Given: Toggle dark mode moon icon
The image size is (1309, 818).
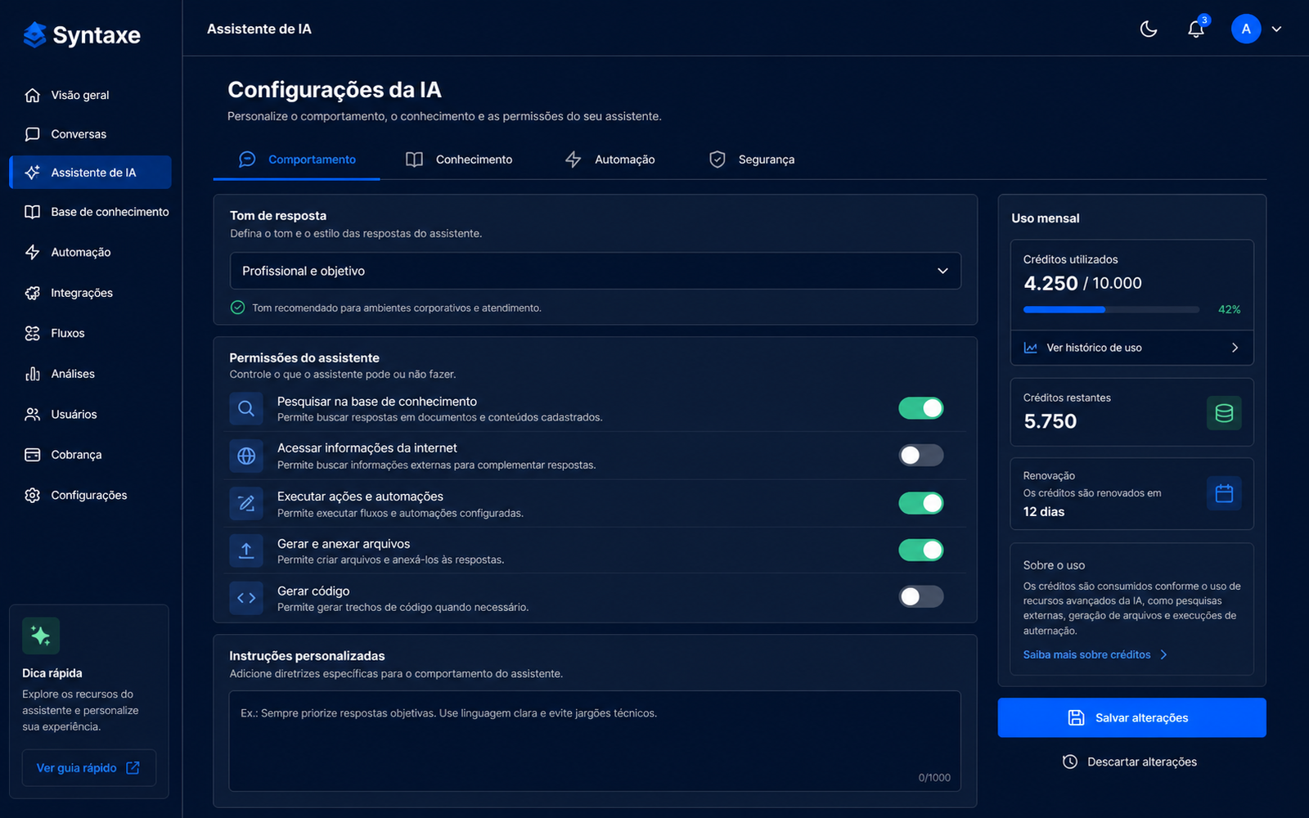Looking at the screenshot, I should point(1149,29).
